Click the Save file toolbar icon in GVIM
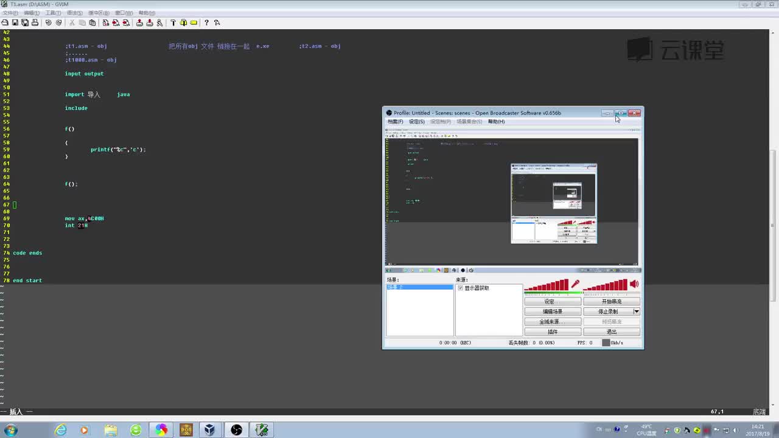 [15, 23]
